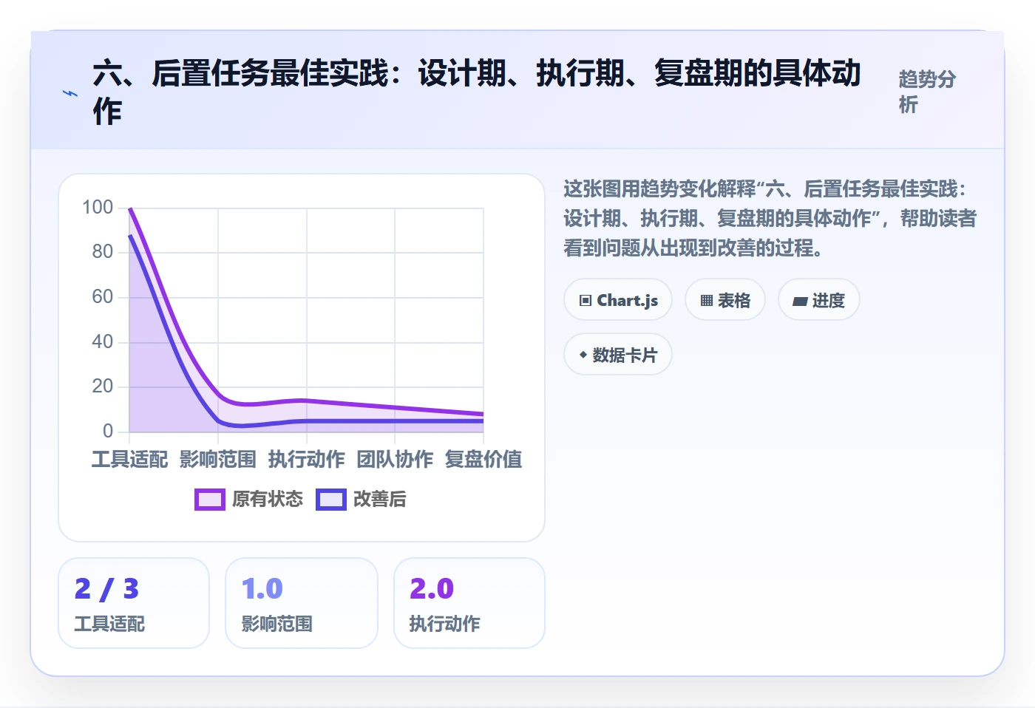The width and height of the screenshot is (1035, 708).
Task: Click the 40 y-axis value
Action: point(103,342)
